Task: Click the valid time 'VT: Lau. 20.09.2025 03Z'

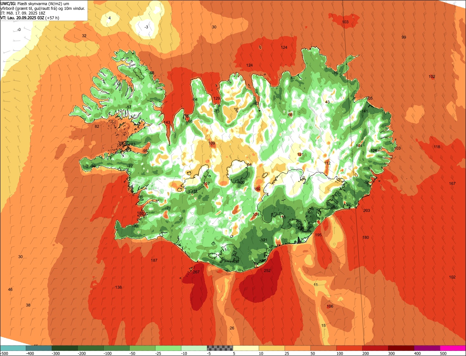Action: pyautogui.click(x=22, y=17)
